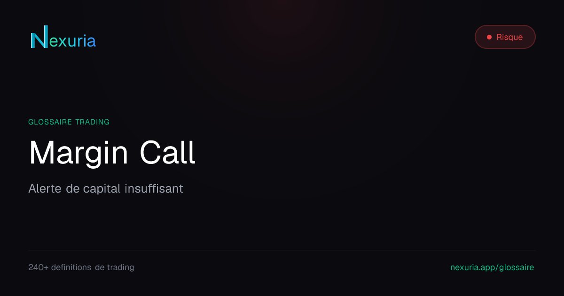Click the word Call in the title
564x296 pixels.
pyautogui.click(x=168, y=152)
